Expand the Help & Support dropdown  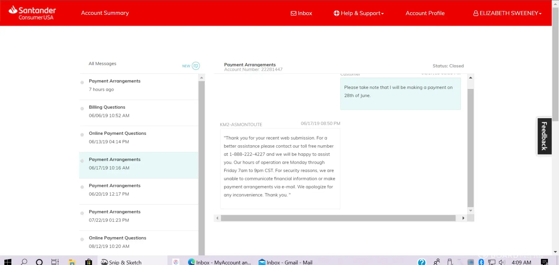click(359, 13)
